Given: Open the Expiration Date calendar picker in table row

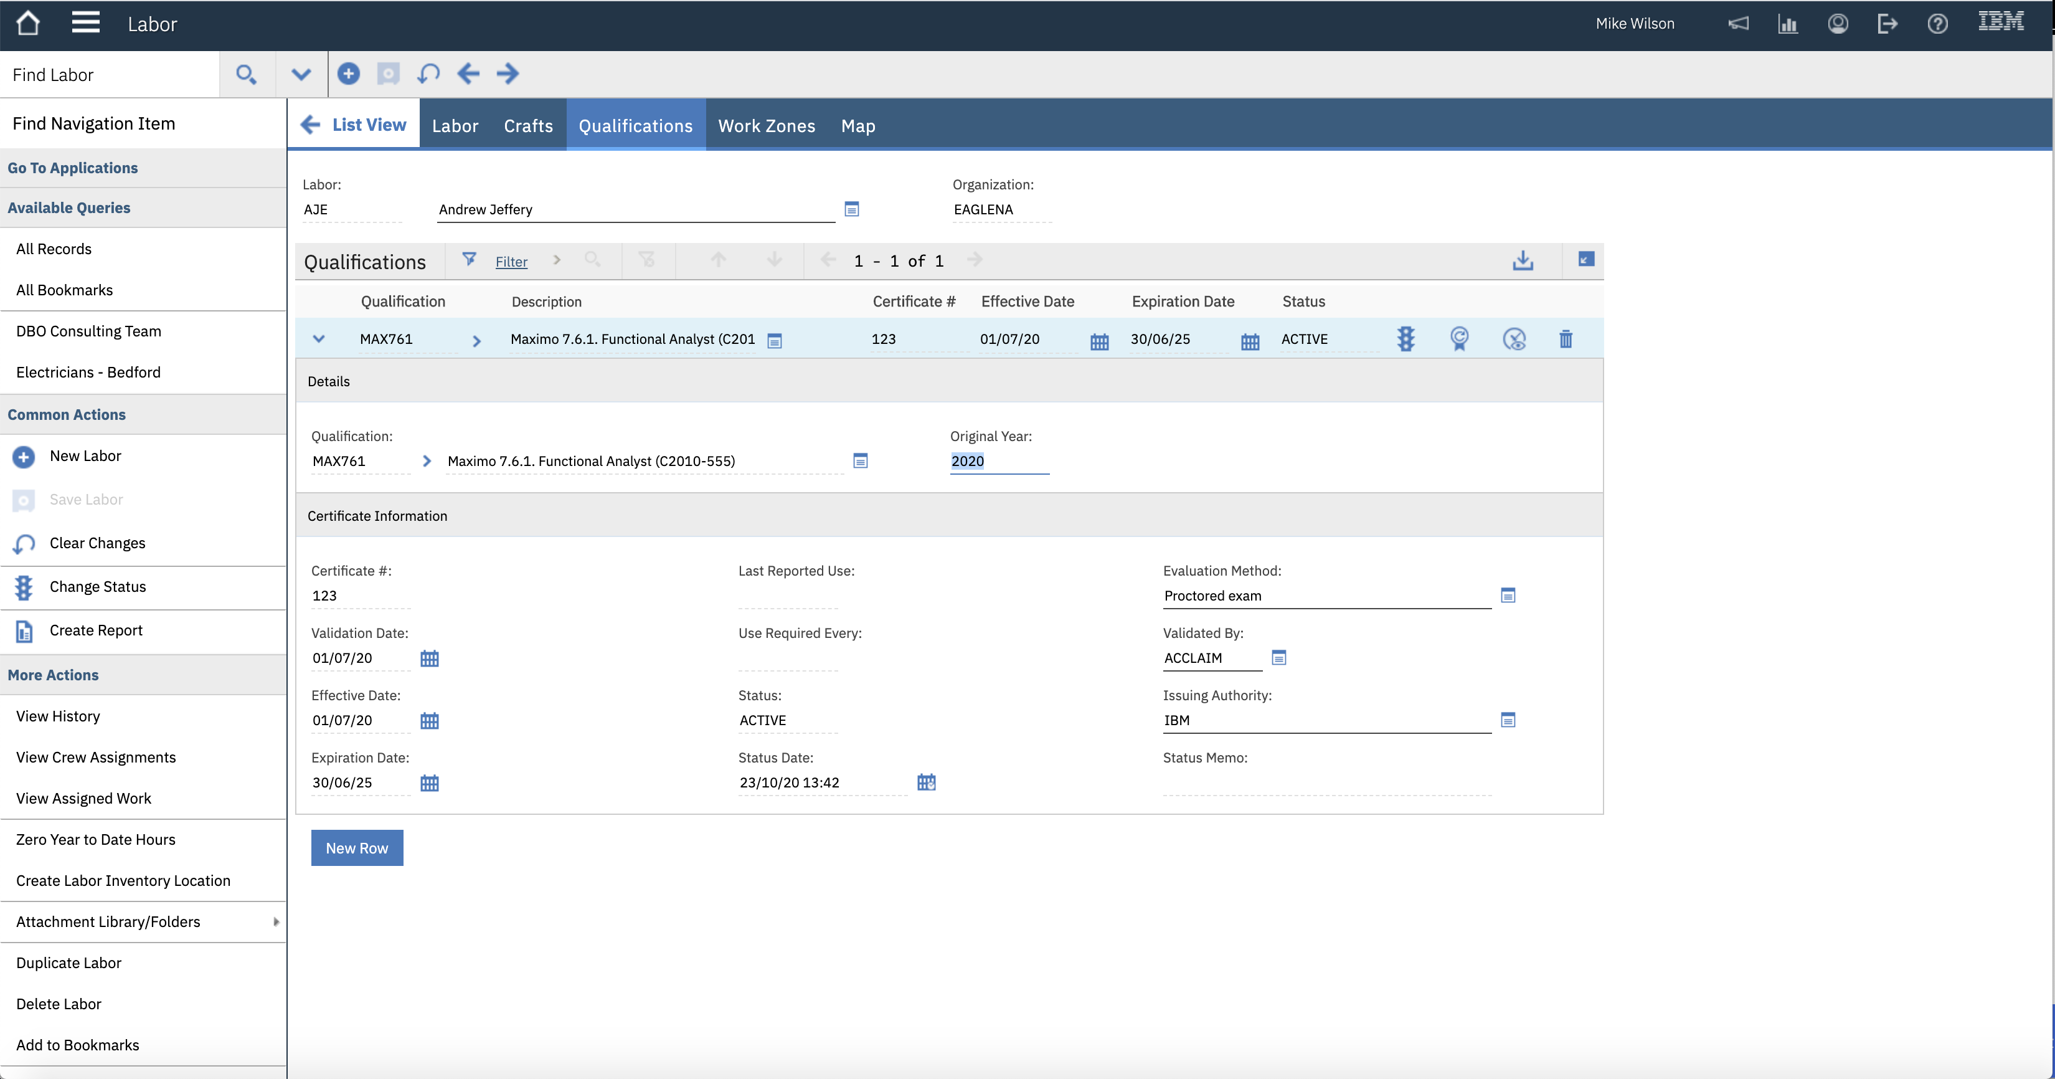Looking at the screenshot, I should click(1249, 341).
